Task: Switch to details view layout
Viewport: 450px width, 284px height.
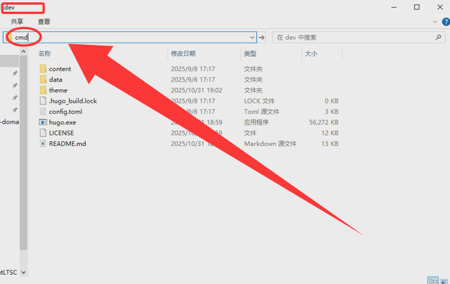Action: pos(433,281)
